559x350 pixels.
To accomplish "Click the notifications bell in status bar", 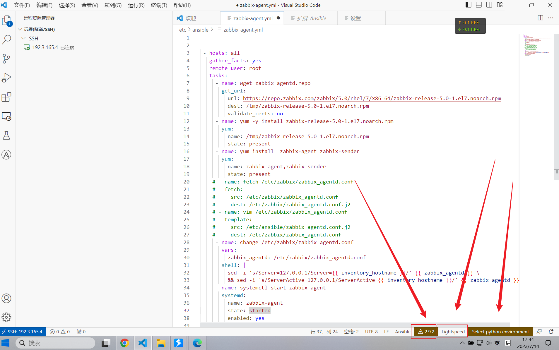I will click(551, 332).
